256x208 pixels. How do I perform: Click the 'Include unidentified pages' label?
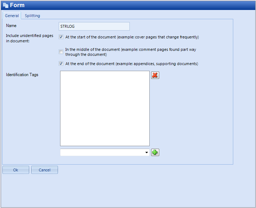pos(30,36)
